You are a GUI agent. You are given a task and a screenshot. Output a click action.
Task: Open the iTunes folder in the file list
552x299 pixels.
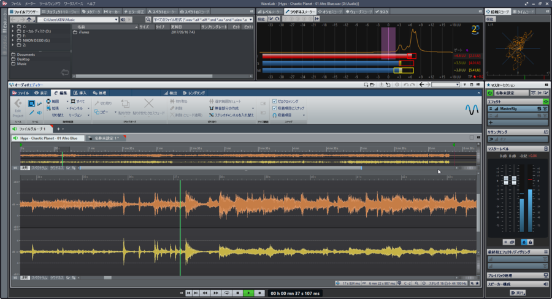[x=82, y=32]
